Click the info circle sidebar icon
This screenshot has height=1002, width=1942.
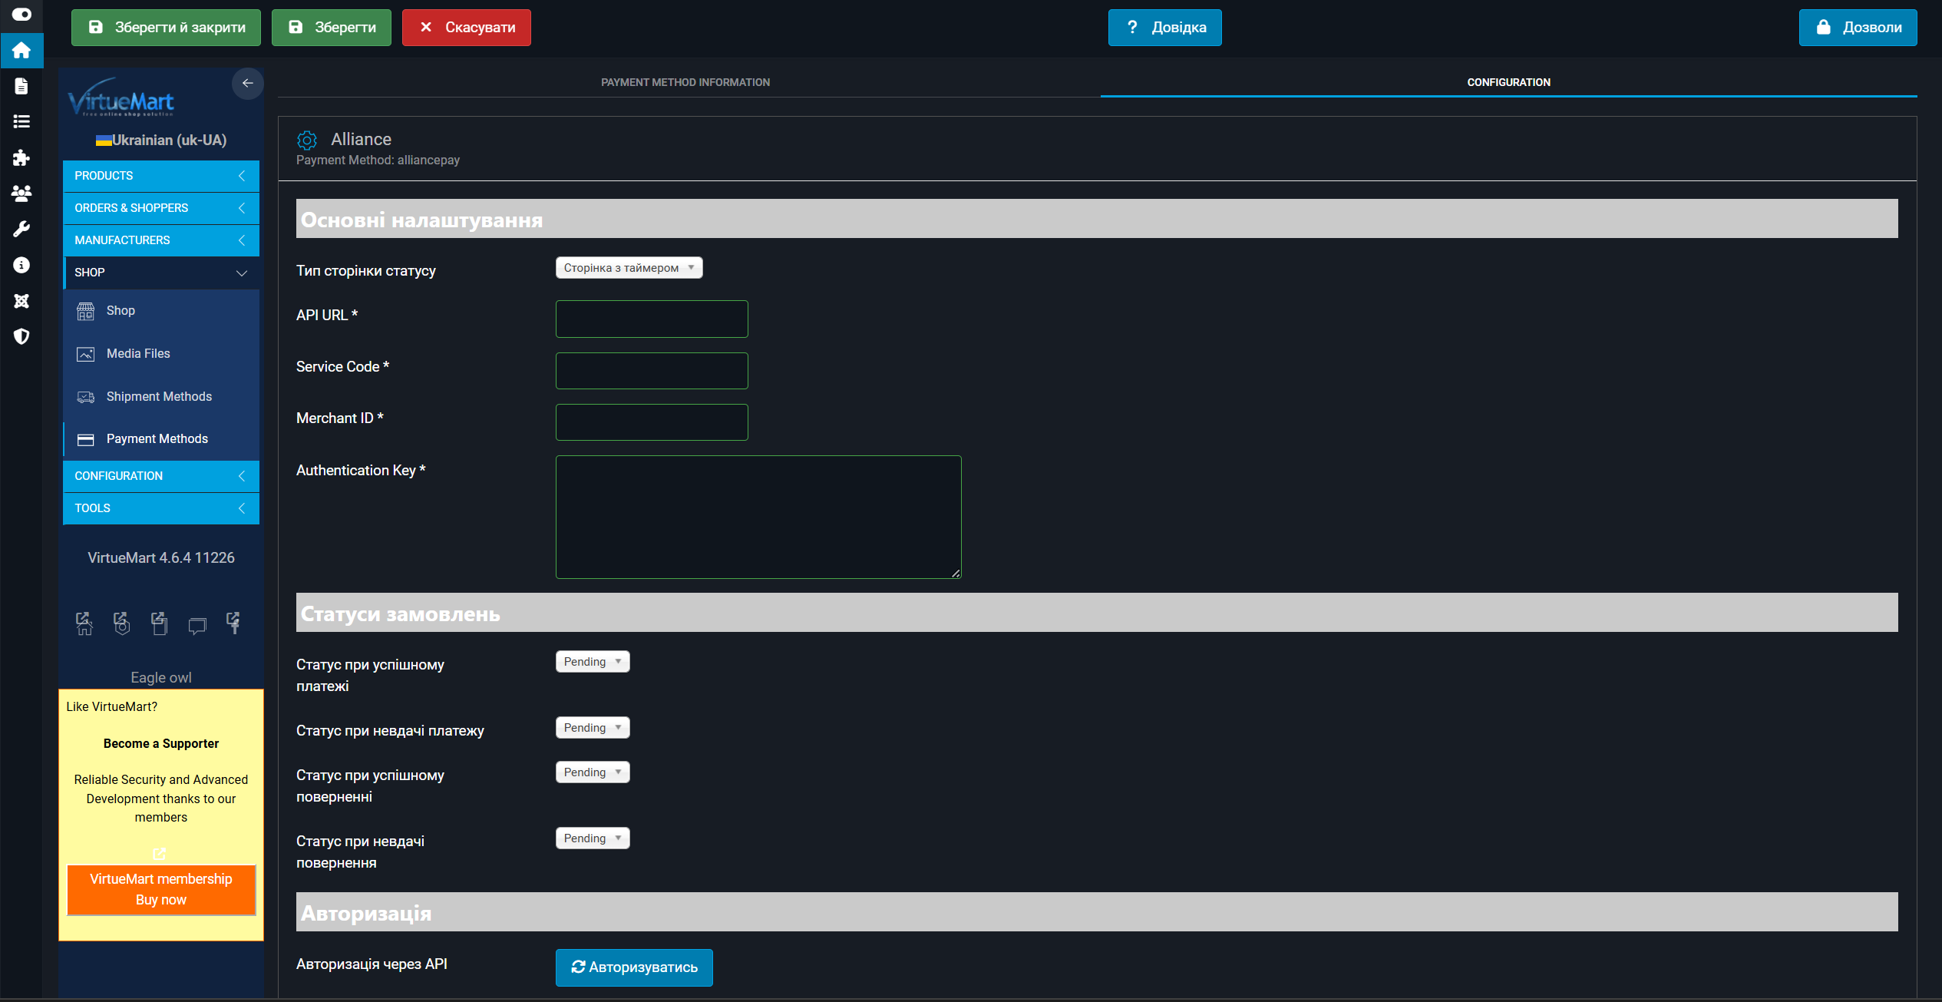coord(21,265)
